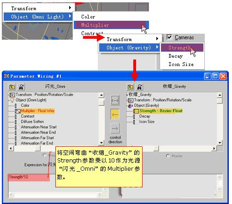Select the yellow left control direction arrow
The image size is (232, 204).
[x=115, y=114]
